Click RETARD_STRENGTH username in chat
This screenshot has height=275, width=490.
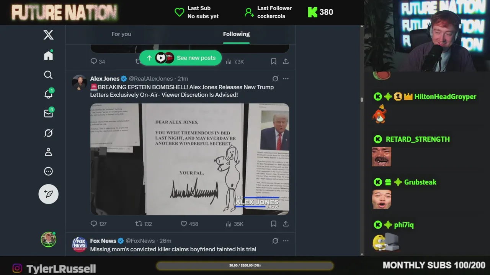(x=418, y=139)
